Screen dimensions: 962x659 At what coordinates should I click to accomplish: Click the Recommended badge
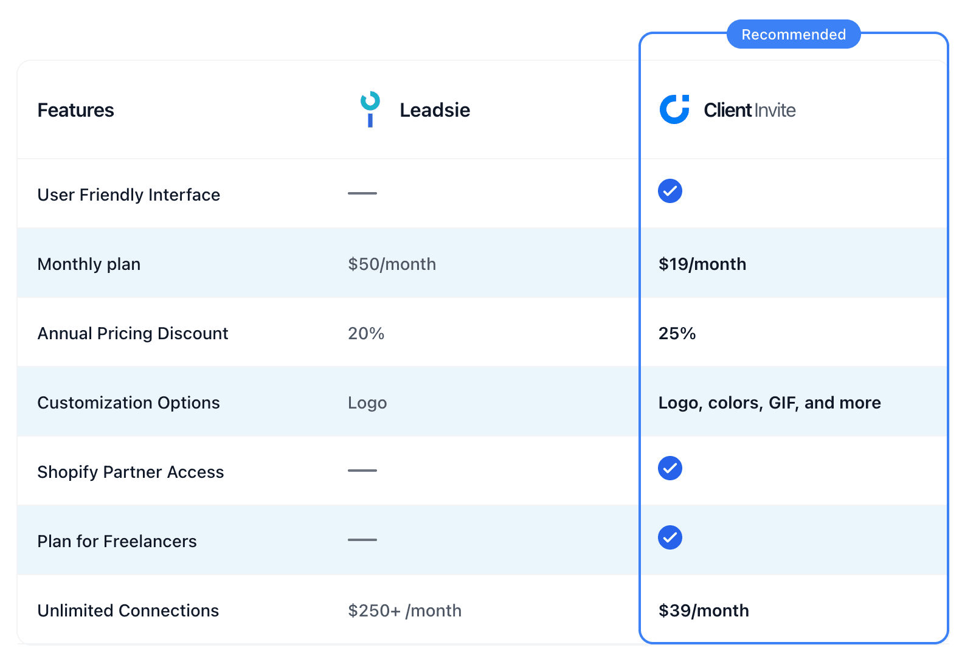coord(793,35)
